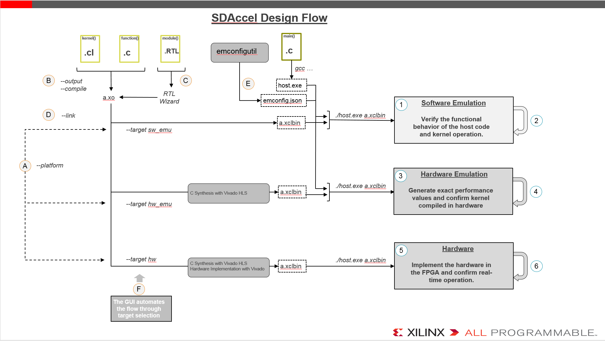Click circle marker E
Image resolution: width=605 pixels, height=341 pixels.
point(248,84)
